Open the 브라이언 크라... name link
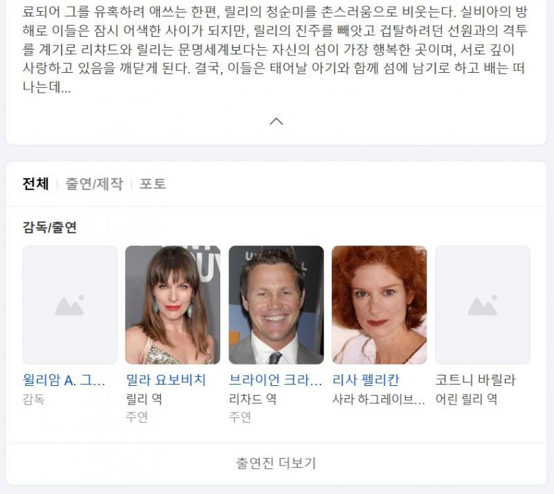The width and height of the screenshot is (554, 494). [275, 380]
